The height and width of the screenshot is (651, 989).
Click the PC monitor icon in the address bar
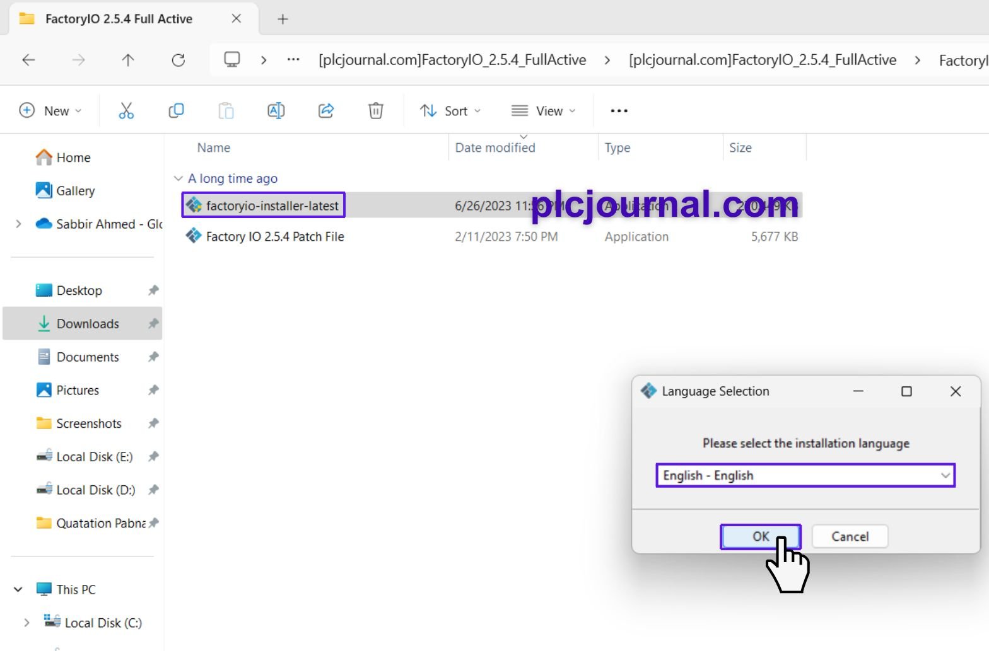tap(232, 60)
